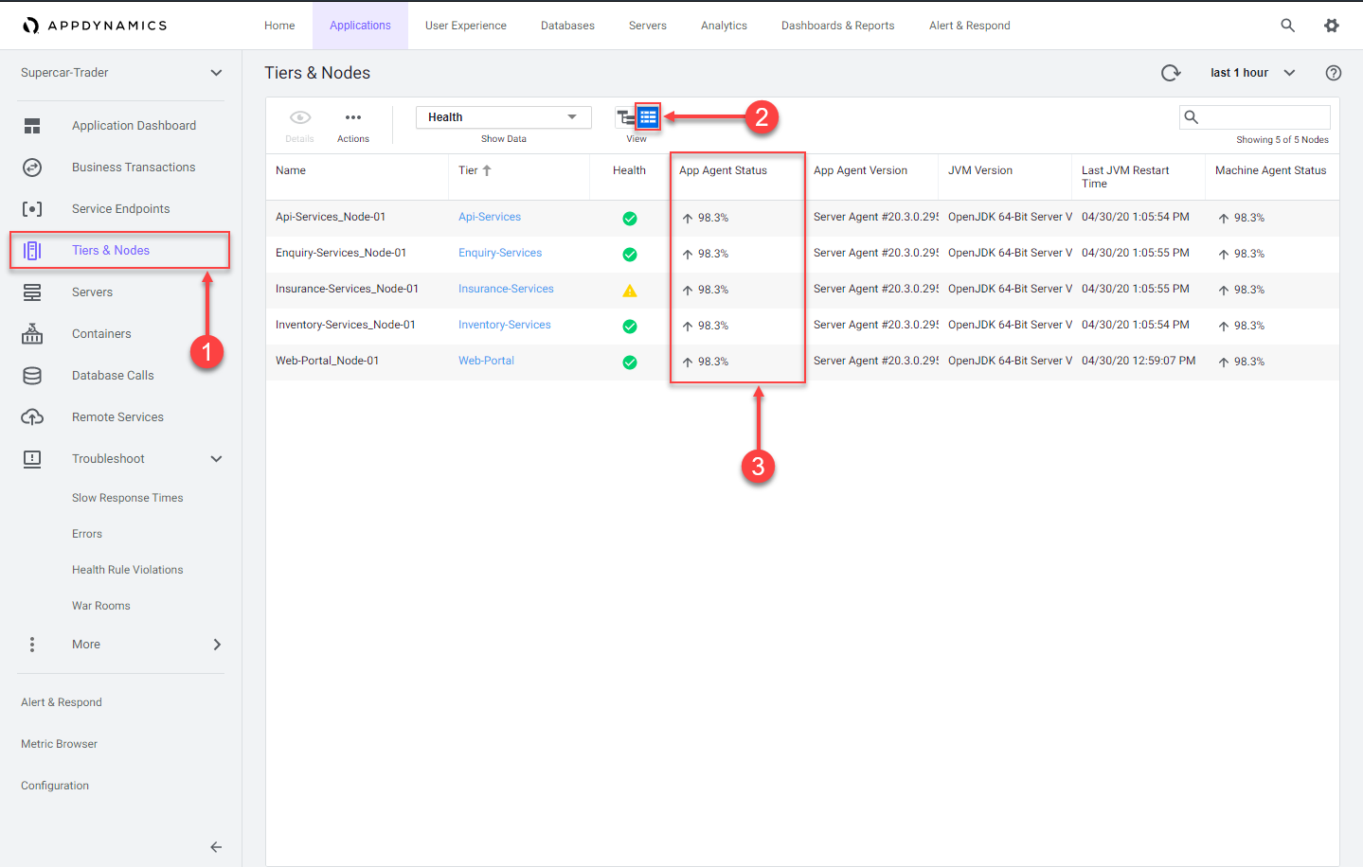Open the Web-Portal tier link
The height and width of the screenshot is (867, 1363).
click(486, 361)
